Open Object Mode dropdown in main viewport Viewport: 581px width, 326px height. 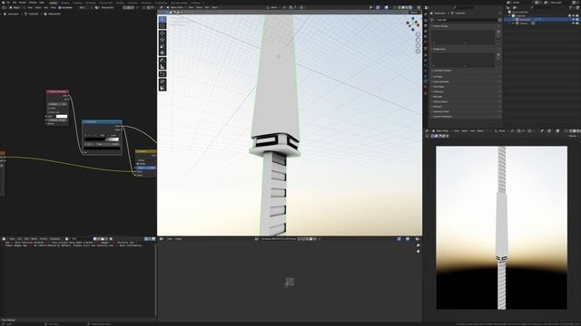[x=176, y=7]
